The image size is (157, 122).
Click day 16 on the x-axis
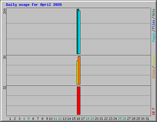78,119
